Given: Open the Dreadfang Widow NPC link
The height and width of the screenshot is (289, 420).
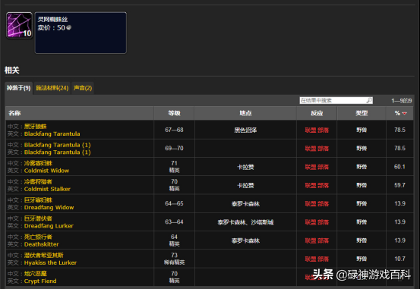Looking at the screenshot, I should tap(49, 207).
